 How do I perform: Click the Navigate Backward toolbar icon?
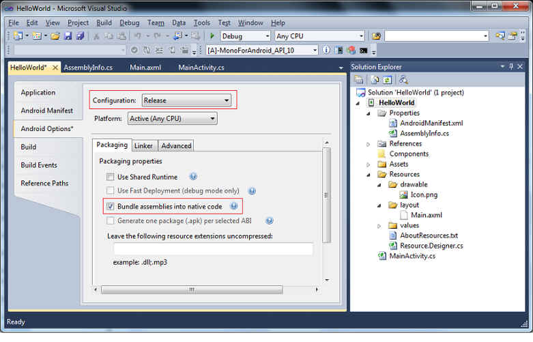tap(177, 35)
